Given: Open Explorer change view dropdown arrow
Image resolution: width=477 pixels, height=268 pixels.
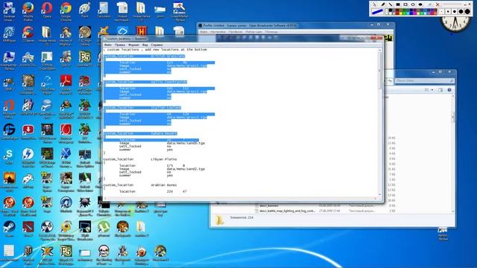Looking at the screenshot, I should point(432,90).
